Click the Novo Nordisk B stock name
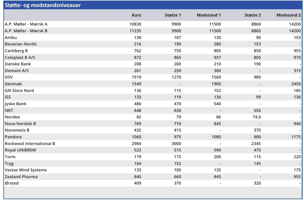This screenshot has width=304, height=200. pos(20,124)
